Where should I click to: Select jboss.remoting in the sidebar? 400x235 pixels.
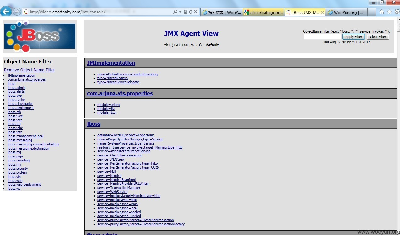click(x=19, y=160)
